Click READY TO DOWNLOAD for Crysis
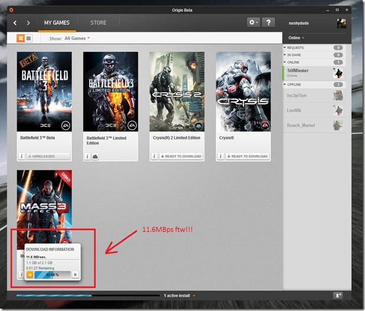This screenshot has width=365, height=311. (247, 156)
